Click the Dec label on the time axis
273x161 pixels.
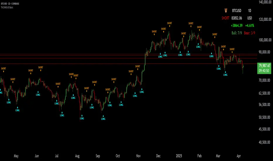tap(158, 156)
